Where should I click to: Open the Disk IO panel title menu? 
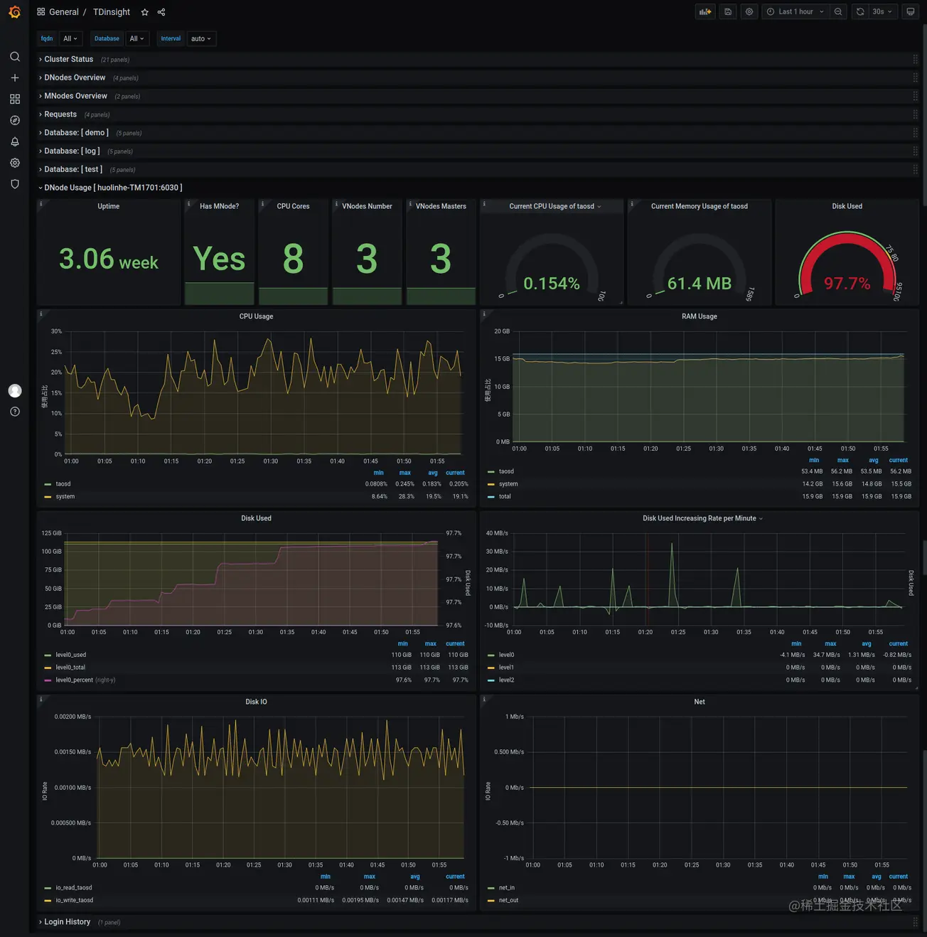click(256, 702)
